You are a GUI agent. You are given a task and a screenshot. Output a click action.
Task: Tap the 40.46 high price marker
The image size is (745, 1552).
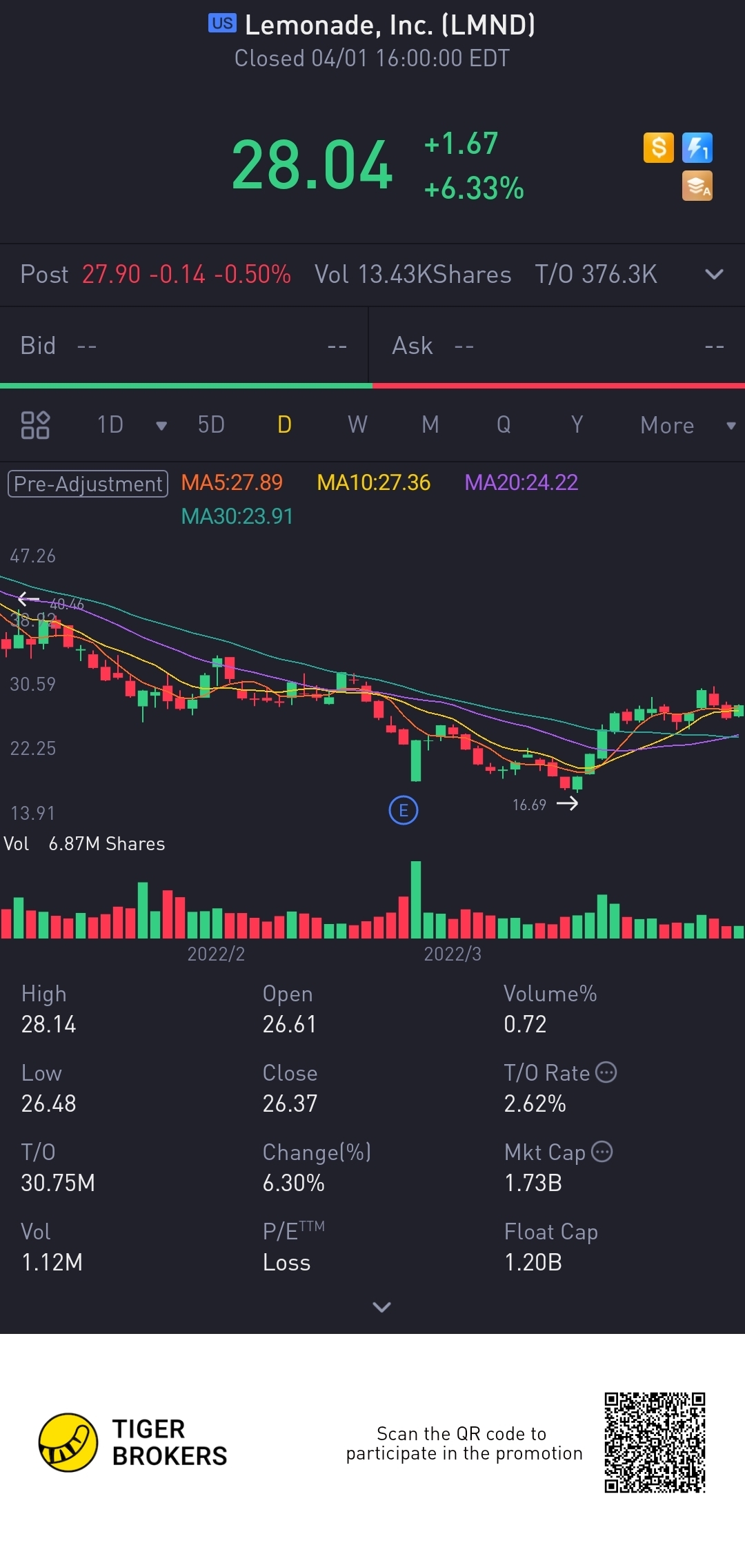pyautogui.click(x=66, y=605)
